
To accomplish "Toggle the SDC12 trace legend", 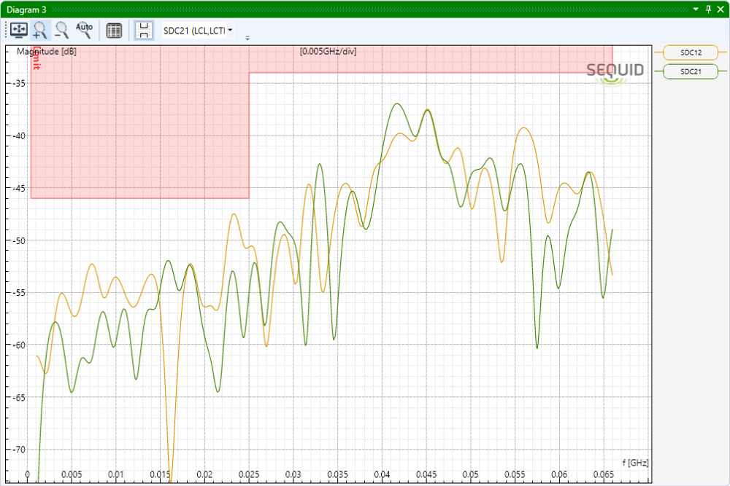I will [x=691, y=52].
